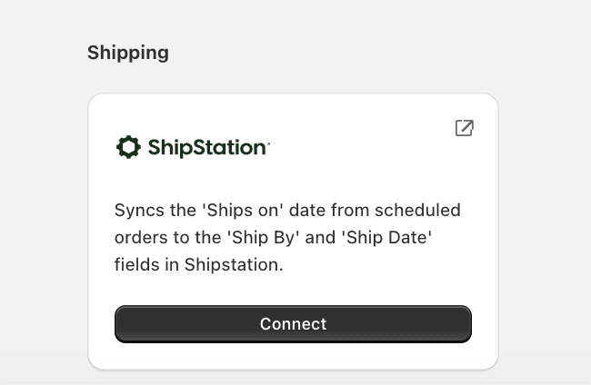Click the words 'to the' in the description

[x=196, y=238]
